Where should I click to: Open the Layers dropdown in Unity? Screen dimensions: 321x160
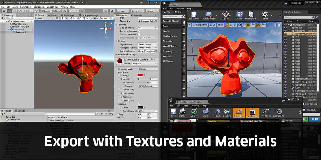point(137,11)
